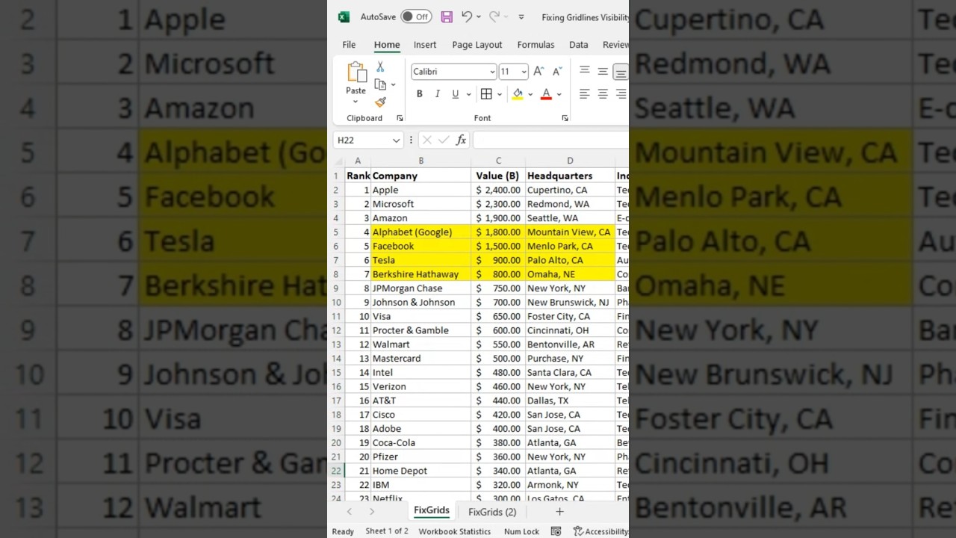Open the File menu
The width and height of the screenshot is (956, 538).
(349, 45)
